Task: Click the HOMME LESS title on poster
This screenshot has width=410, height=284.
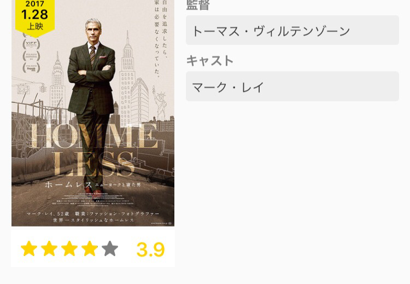Action: pos(93,149)
